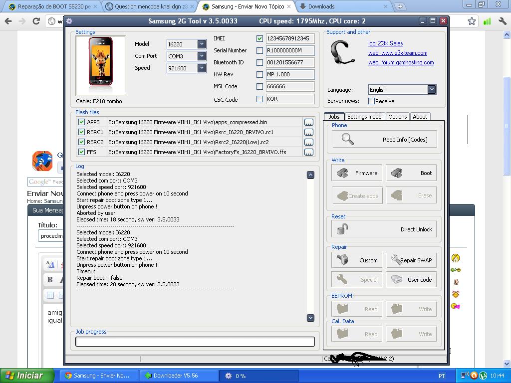Click the Job progress bar
Screen dimensions: 511x383
pos(195,341)
